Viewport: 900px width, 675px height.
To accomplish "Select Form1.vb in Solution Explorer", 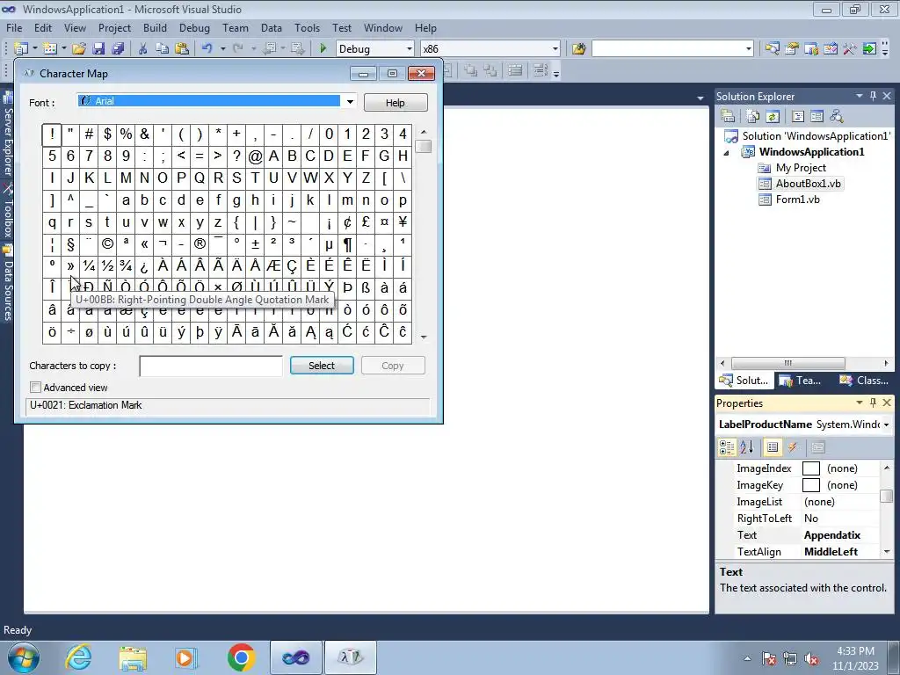I will coord(798,200).
